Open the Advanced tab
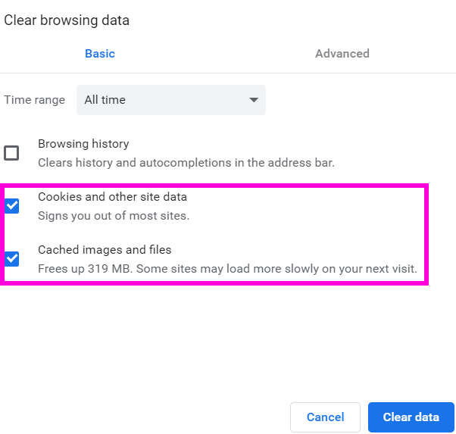 [342, 54]
